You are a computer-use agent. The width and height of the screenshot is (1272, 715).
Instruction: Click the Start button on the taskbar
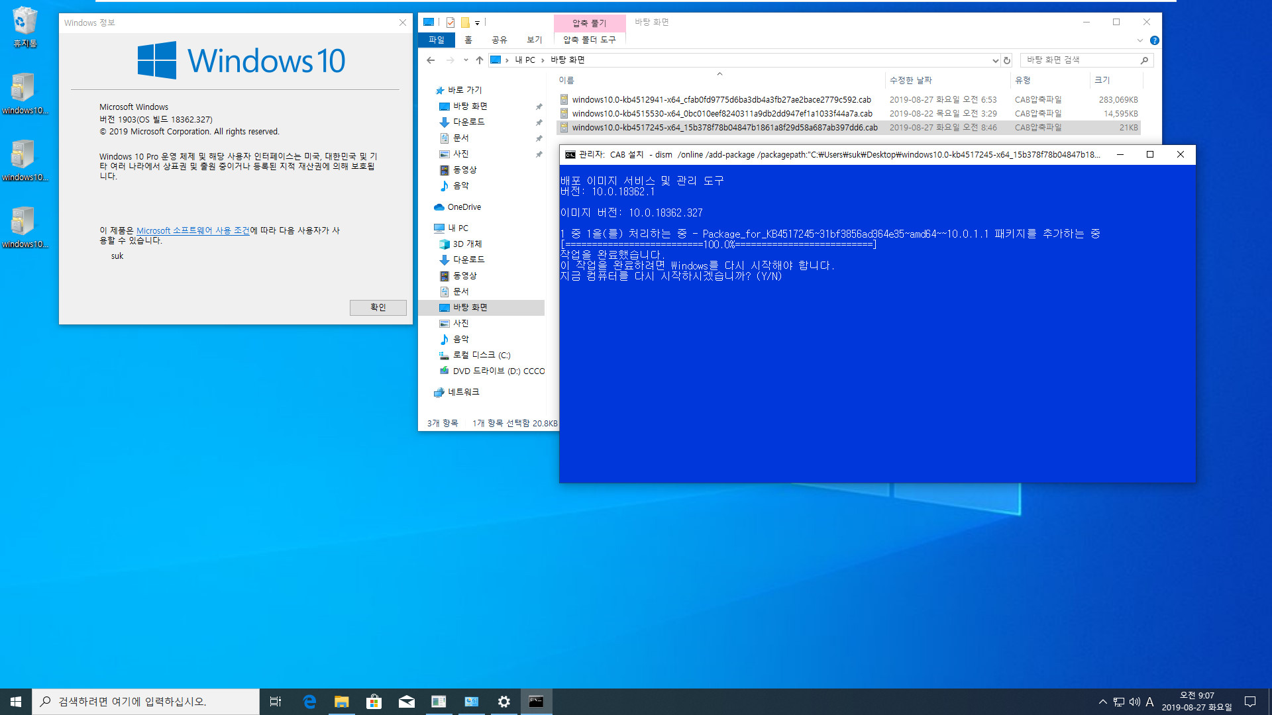pyautogui.click(x=16, y=702)
